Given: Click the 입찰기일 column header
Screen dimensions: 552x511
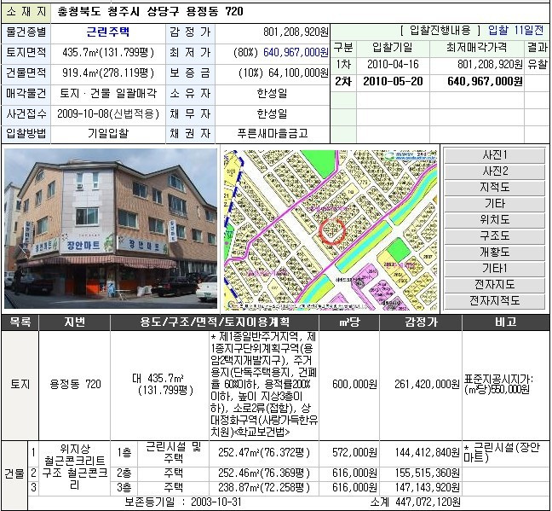Looking at the screenshot, I should 393,47.
